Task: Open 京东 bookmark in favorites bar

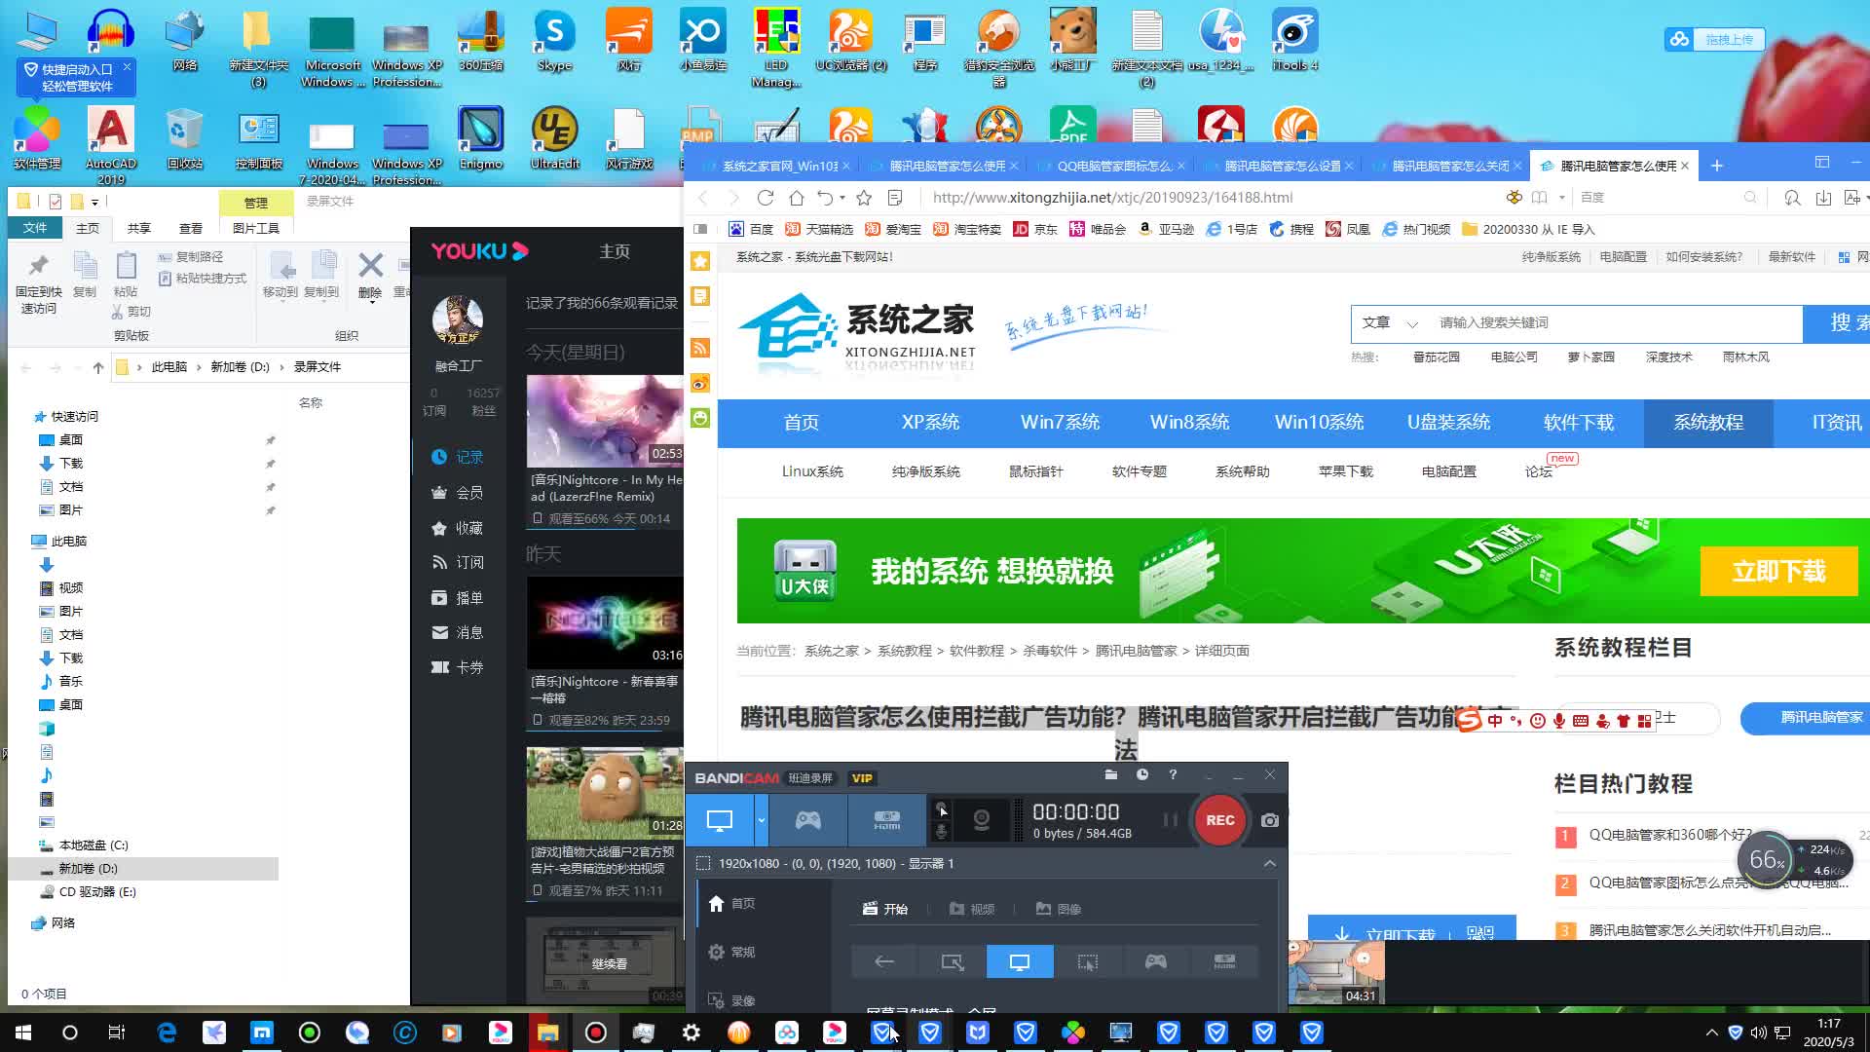Action: pyautogui.click(x=1034, y=229)
